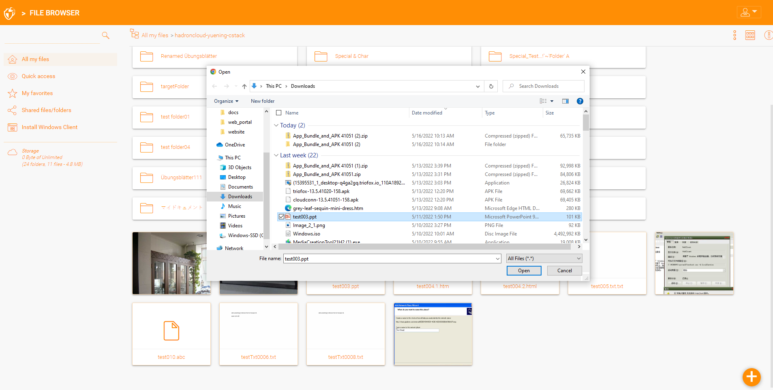The width and height of the screenshot is (773, 390).
Task: Go up one folder level arrow
Action: click(x=244, y=86)
